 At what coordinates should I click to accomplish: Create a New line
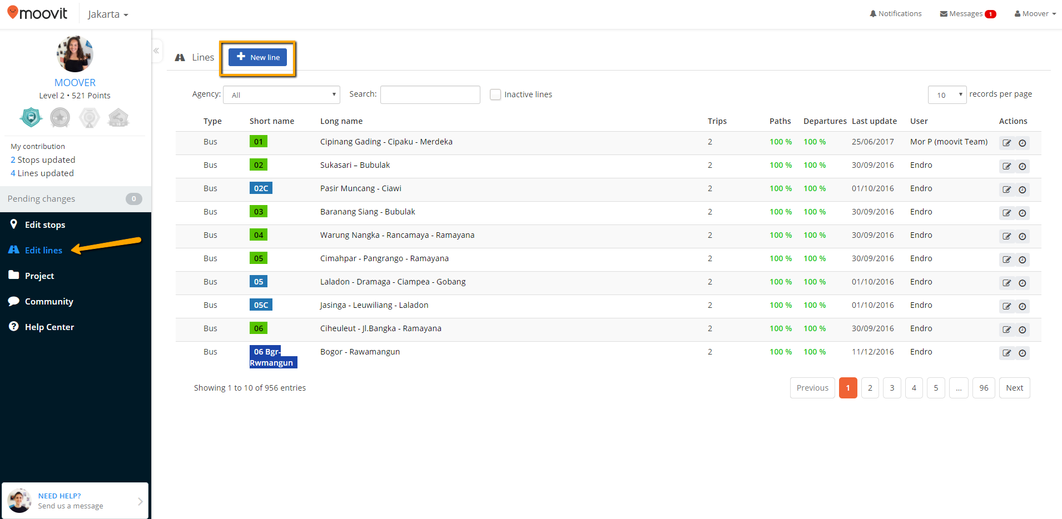tap(257, 57)
